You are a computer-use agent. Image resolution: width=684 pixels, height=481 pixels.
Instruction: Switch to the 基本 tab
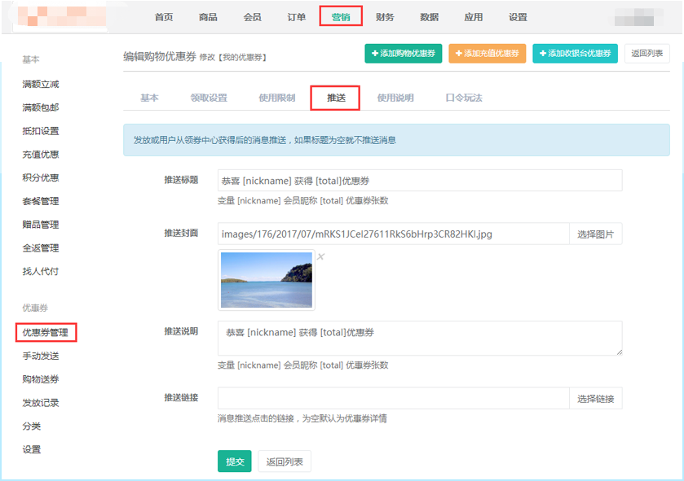click(x=149, y=98)
